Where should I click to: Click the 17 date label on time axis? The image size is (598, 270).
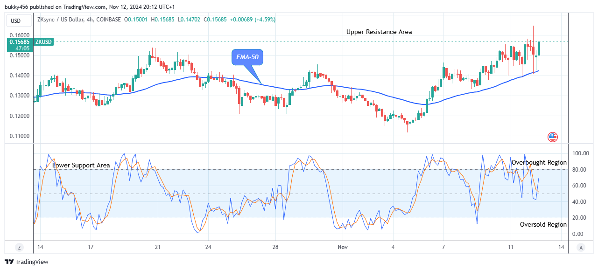91,247
